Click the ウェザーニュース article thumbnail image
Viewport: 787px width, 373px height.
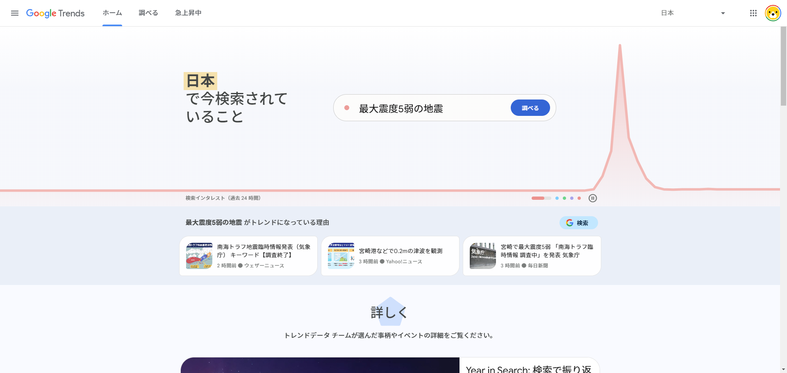coord(199,255)
